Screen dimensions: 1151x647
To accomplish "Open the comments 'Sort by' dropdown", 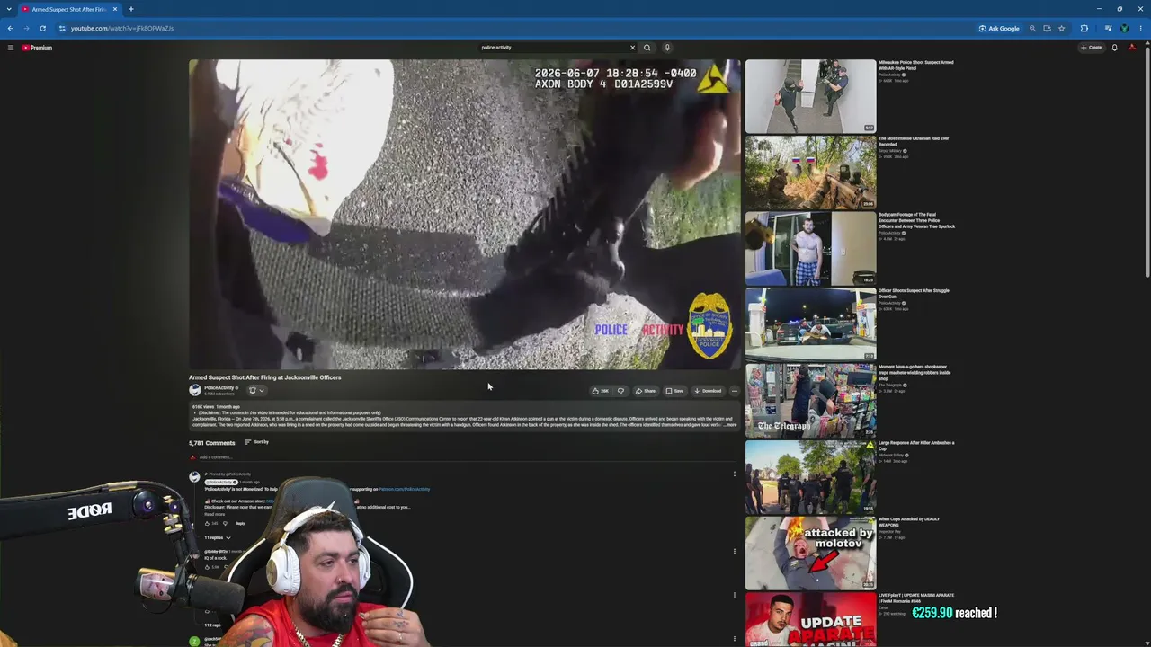I will coord(257,442).
